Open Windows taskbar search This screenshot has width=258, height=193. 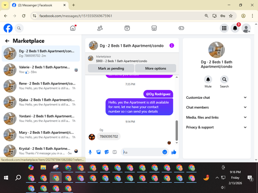[x=18, y=178]
